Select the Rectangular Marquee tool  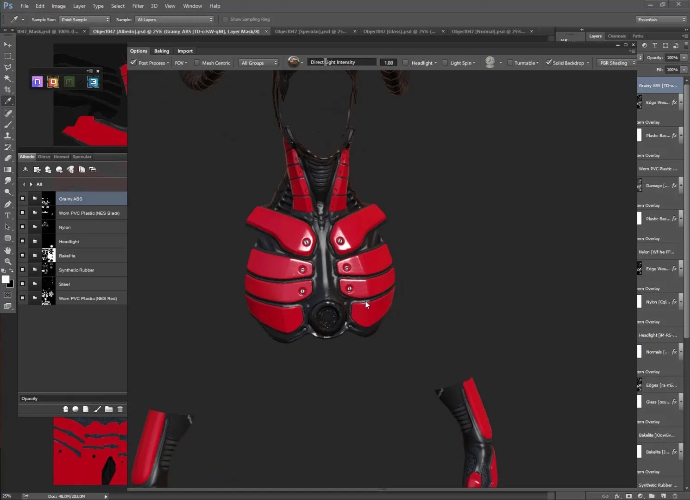tap(8, 56)
